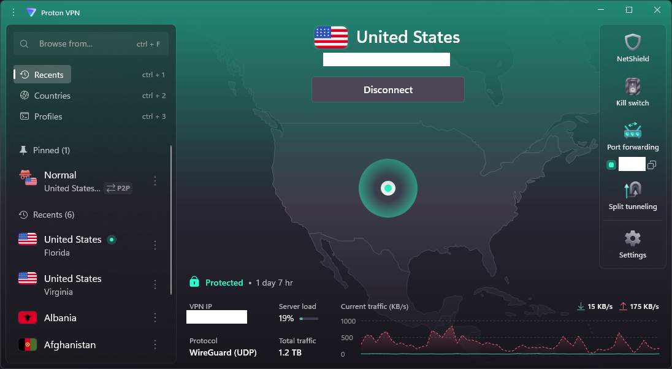
Task: Click the green Protected lock icon
Action: (x=194, y=281)
